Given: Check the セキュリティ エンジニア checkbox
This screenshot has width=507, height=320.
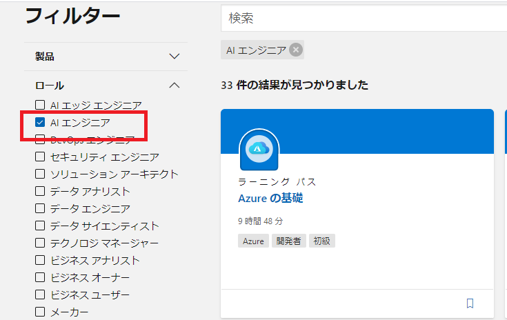Looking at the screenshot, I should [x=40, y=157].
